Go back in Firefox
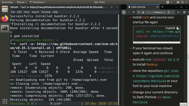Screen dimensions: 189x106 (x=124, y=12)
